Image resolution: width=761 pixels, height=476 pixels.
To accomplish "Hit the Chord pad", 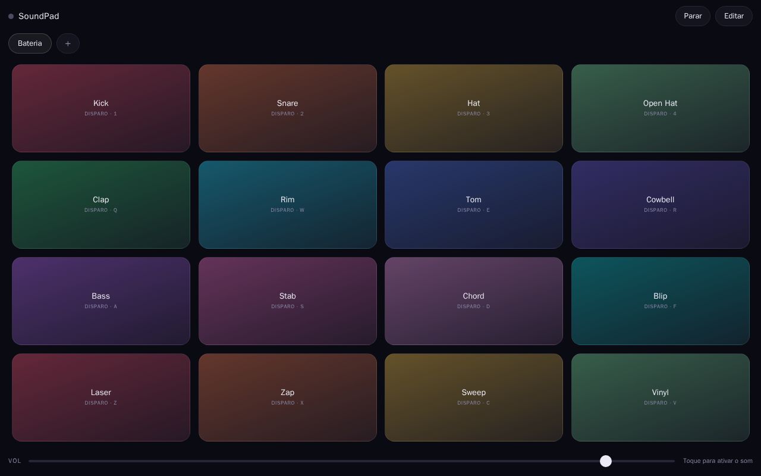I will (474, 301).
